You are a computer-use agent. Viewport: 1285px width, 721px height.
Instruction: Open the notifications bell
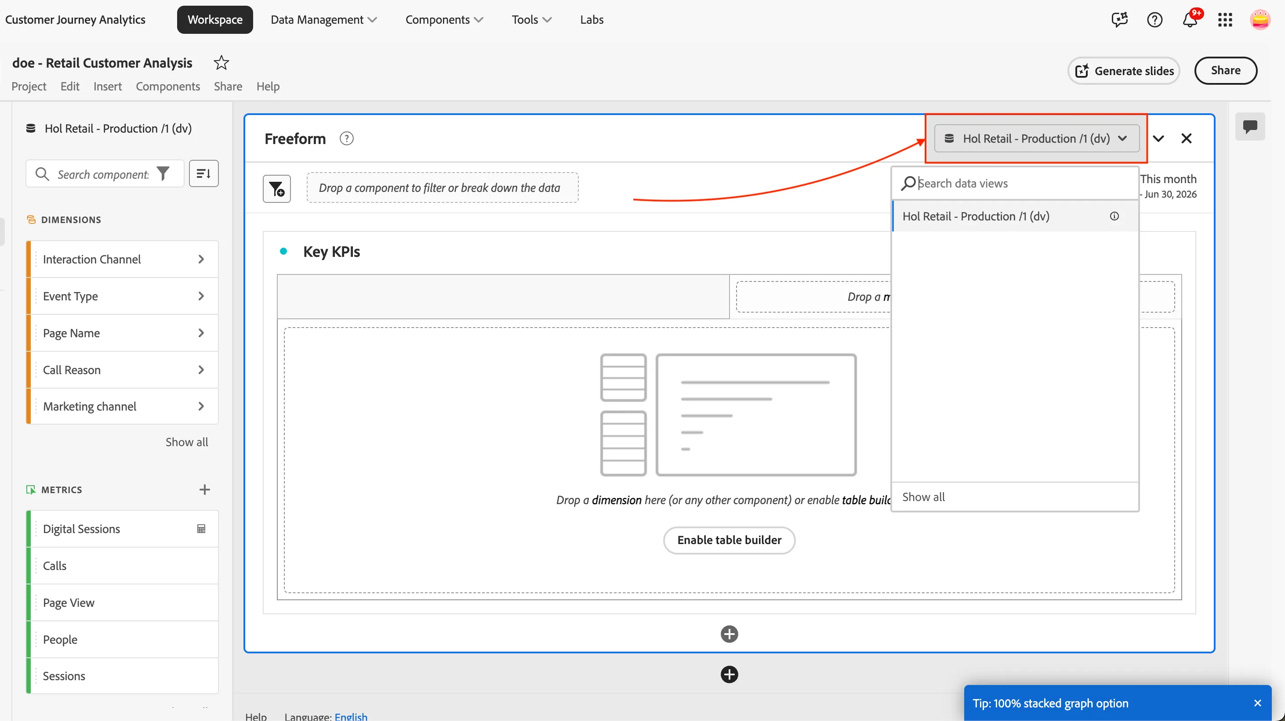pyautogui.click(x=1190, y=20)
